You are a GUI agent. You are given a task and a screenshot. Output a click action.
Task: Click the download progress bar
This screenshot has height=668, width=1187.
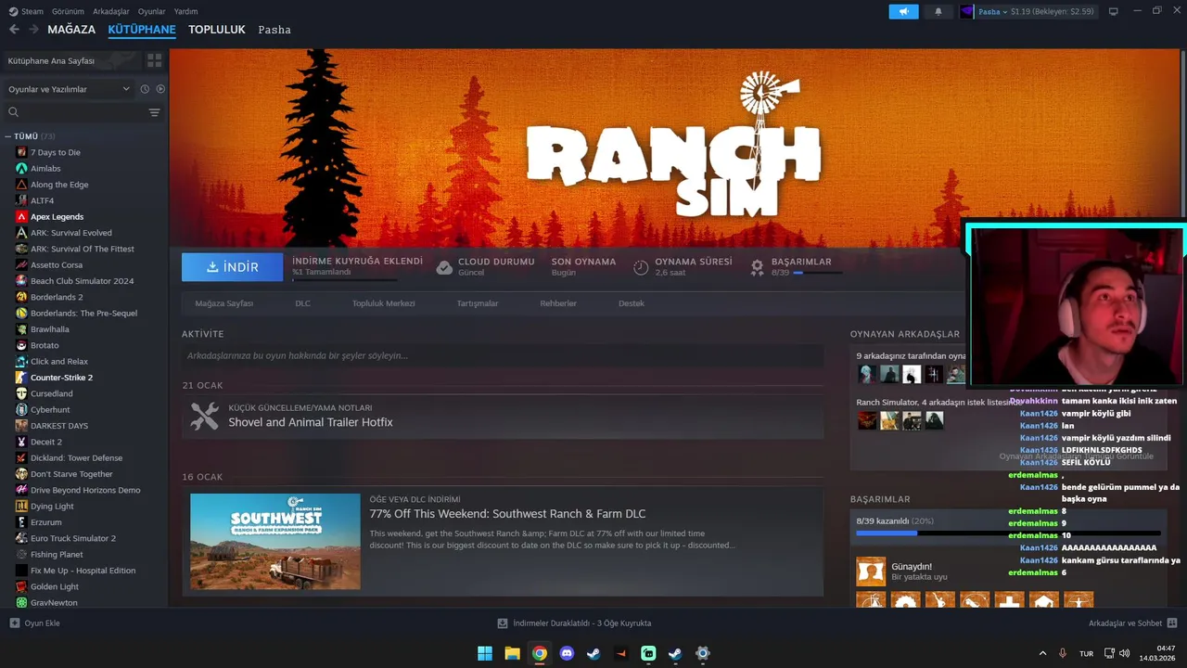click(x=345, y=279)
